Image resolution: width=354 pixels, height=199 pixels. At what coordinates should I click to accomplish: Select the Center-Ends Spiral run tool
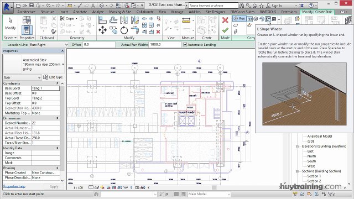[x=262, y=19]
